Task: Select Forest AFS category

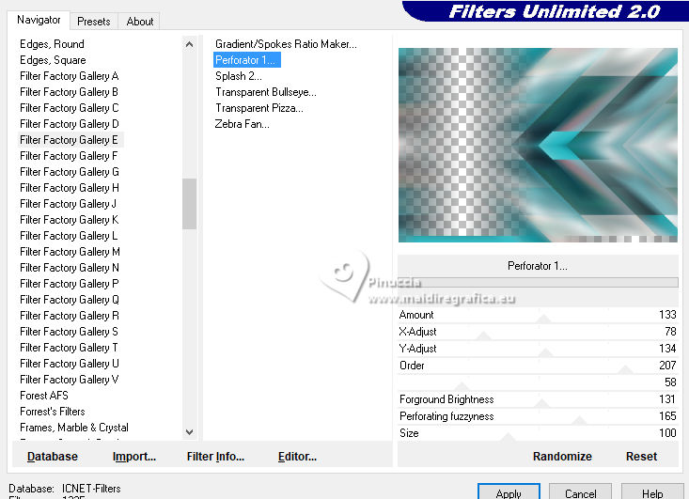Action: pyautogui.click(x=44, y=396)
